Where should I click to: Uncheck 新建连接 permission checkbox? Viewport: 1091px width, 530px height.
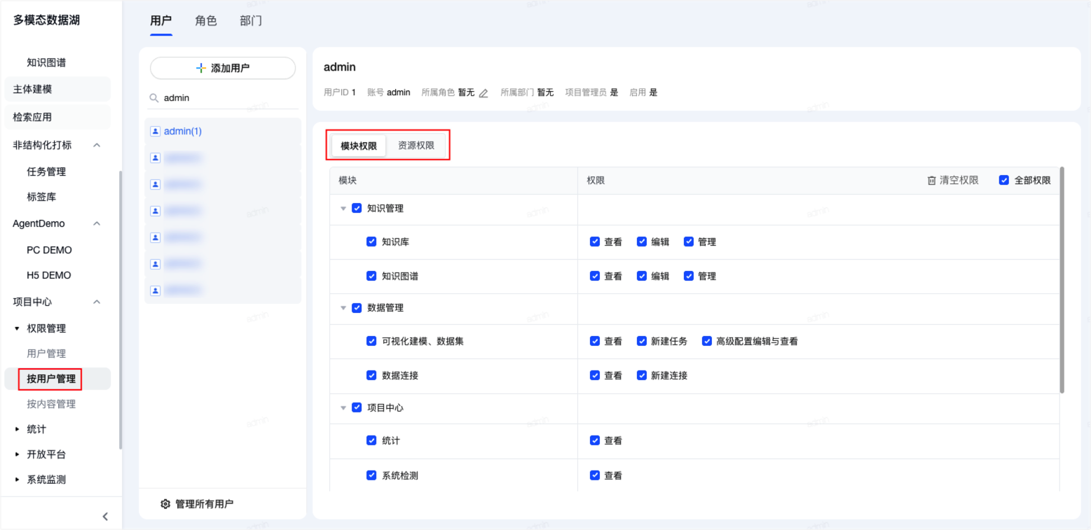pyautogui.click(x=641, y=375)
